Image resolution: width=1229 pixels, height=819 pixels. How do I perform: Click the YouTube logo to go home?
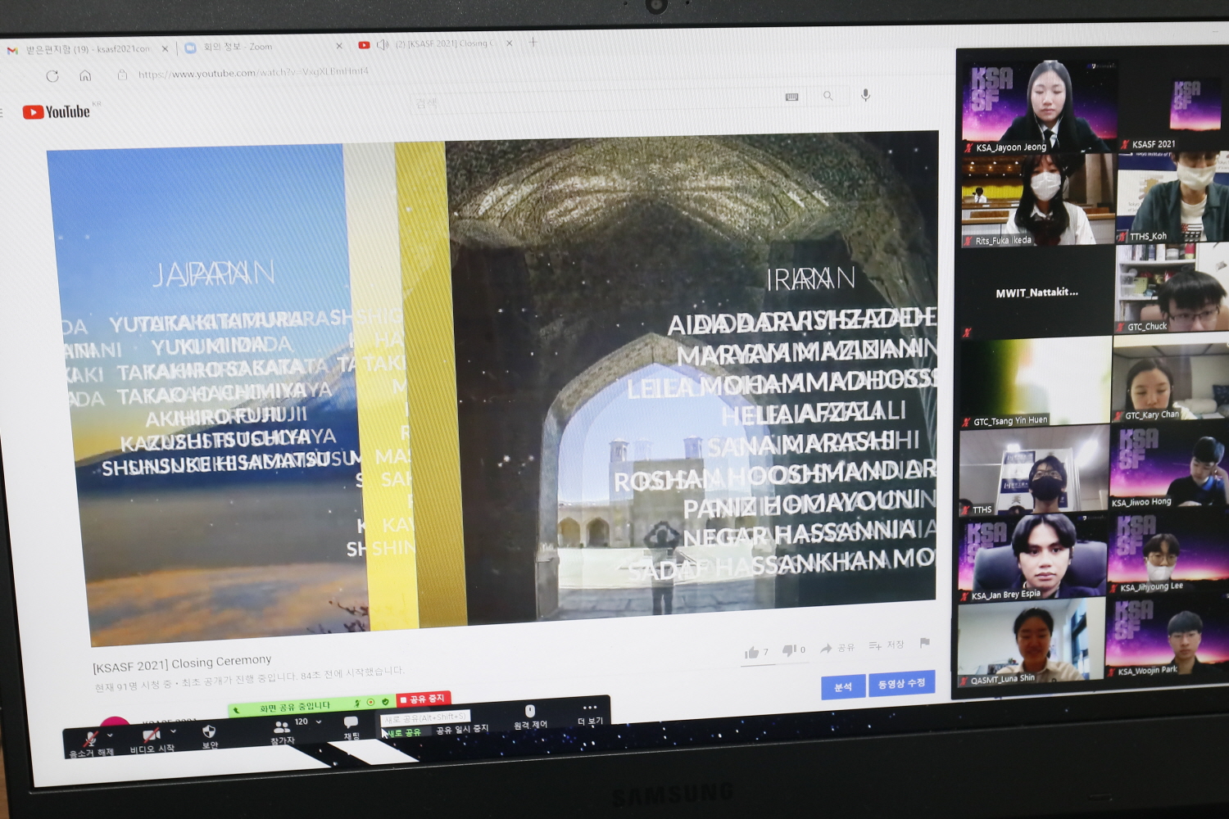coord(56,111)
